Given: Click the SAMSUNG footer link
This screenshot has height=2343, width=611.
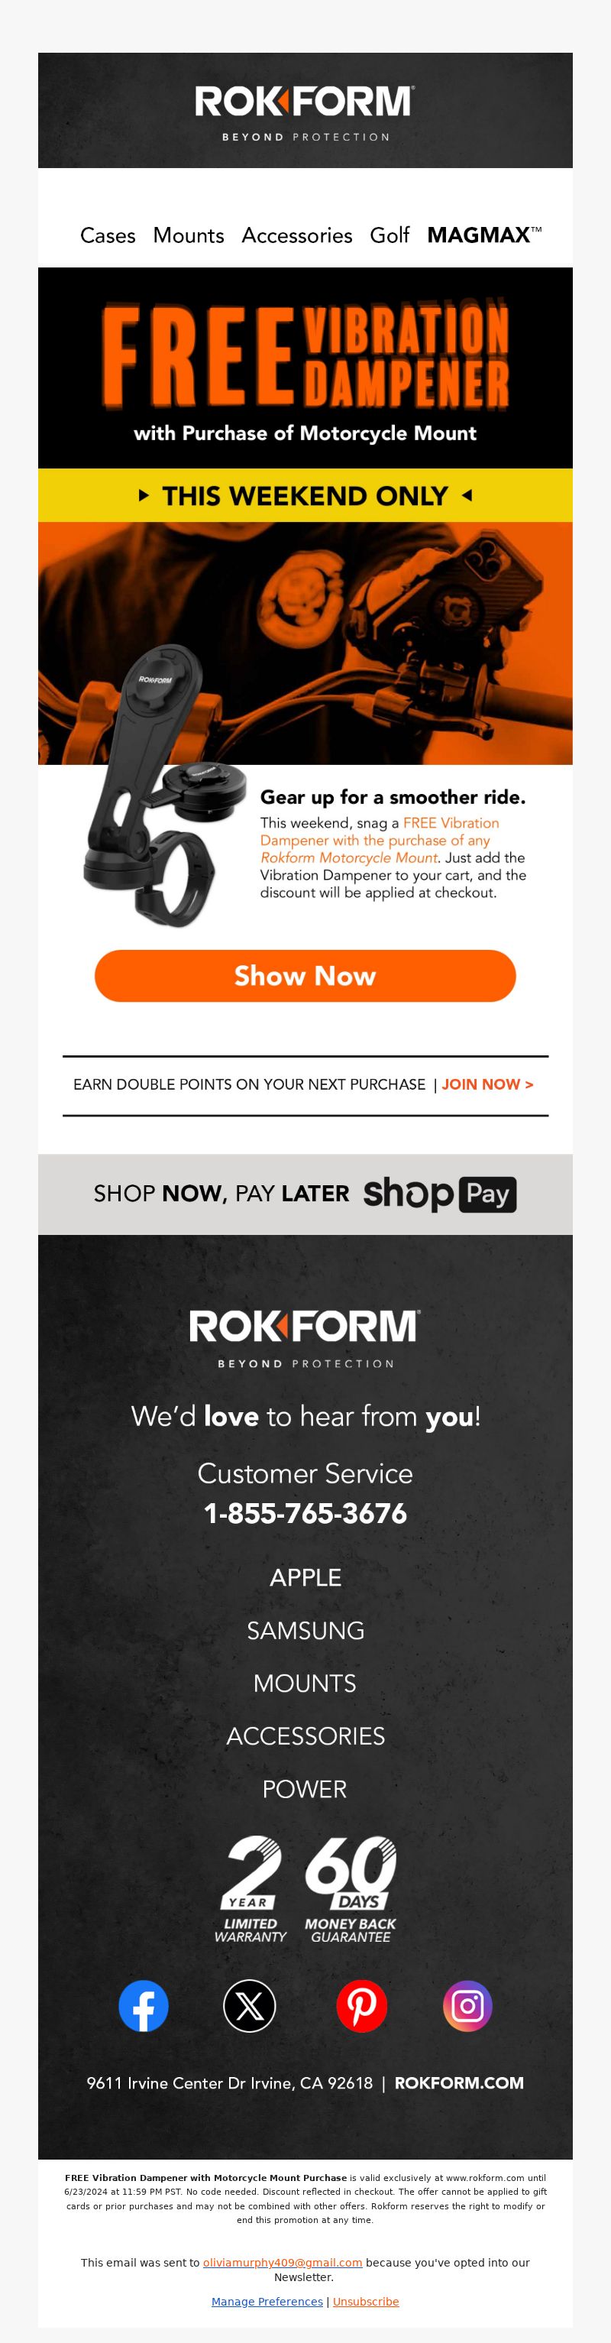Looking at the screenshot, I should pos(305,1630).
